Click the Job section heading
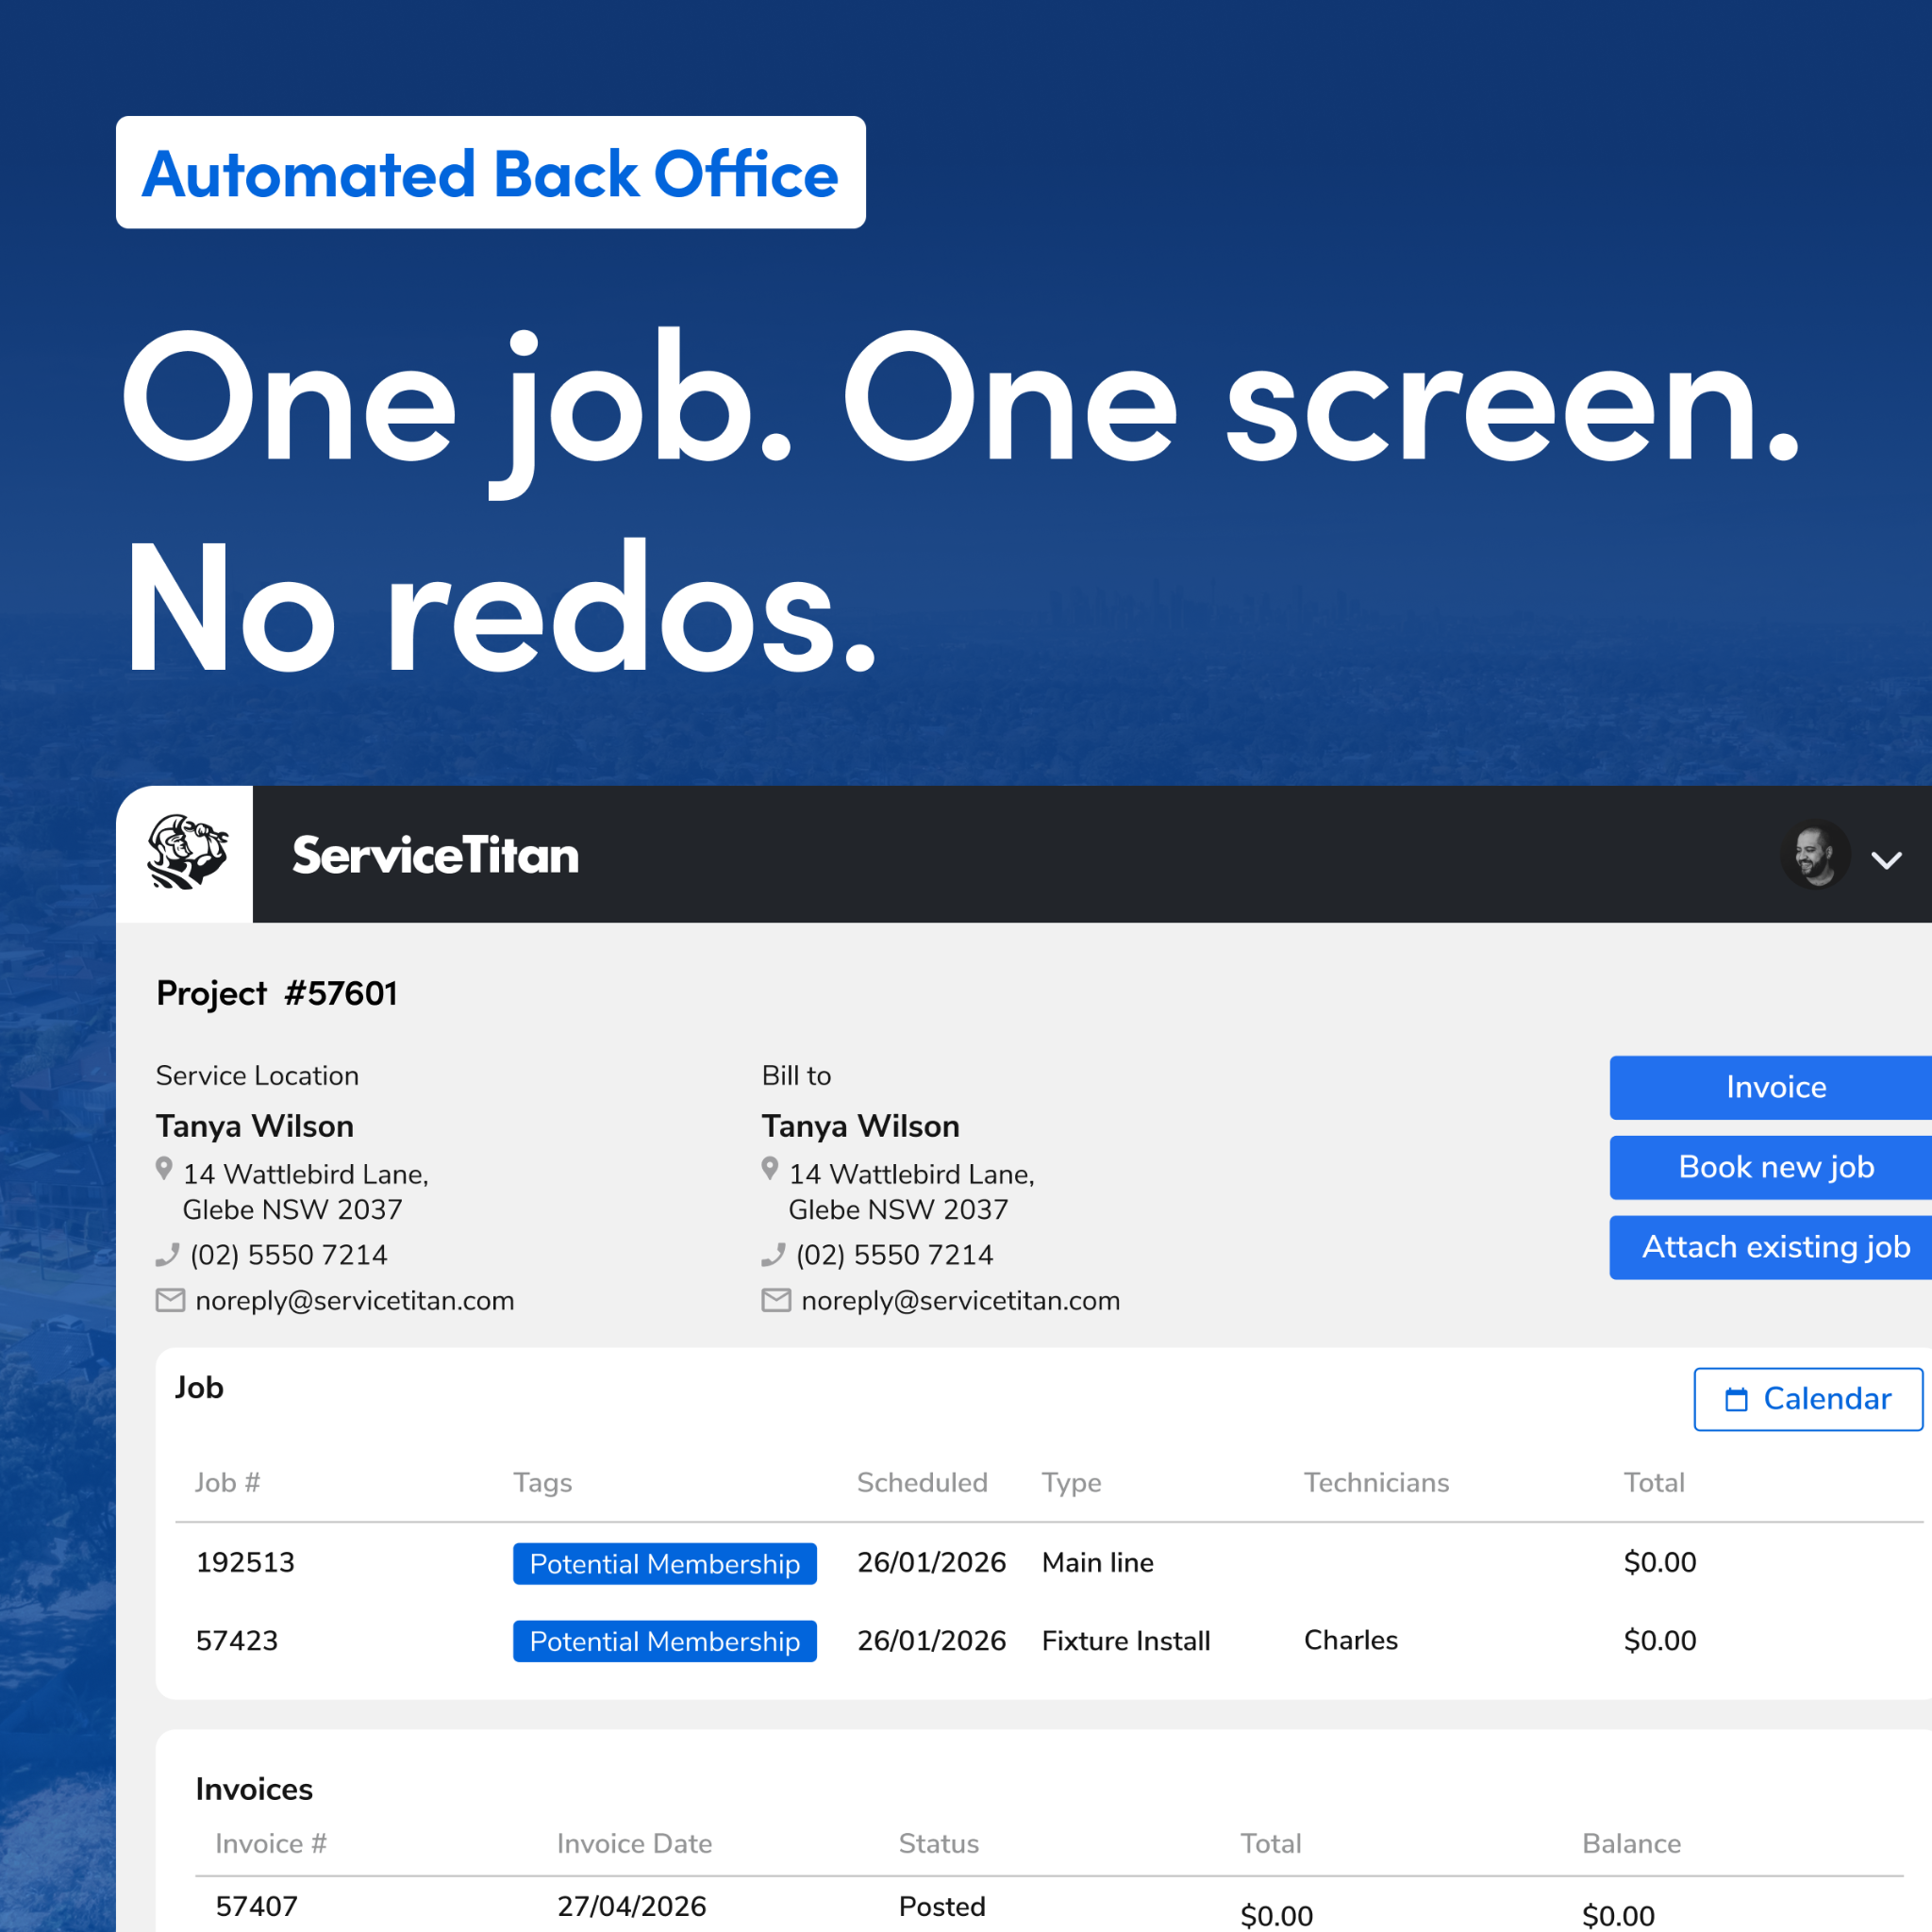Viewport: 1932px width, 1932px height. tap(199, 1387)
